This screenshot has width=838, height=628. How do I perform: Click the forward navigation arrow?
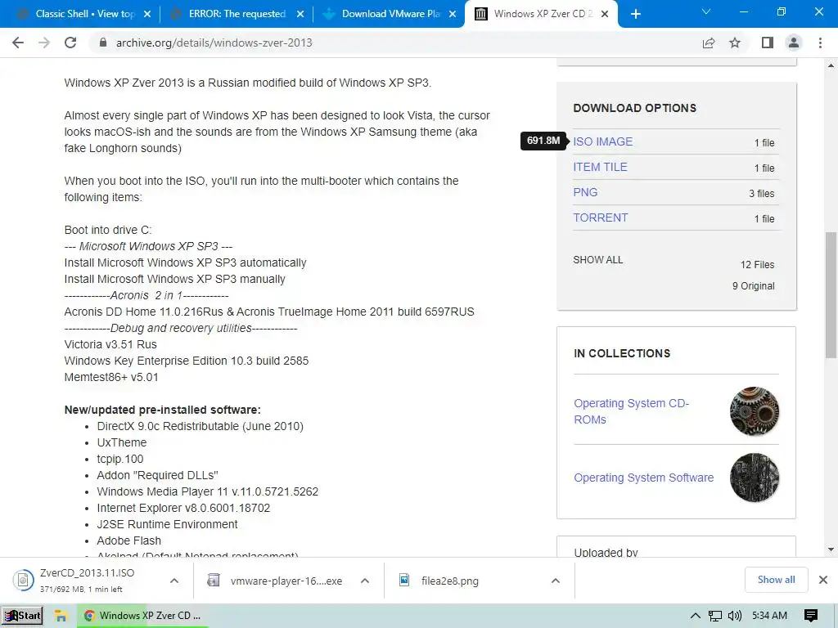44,43
